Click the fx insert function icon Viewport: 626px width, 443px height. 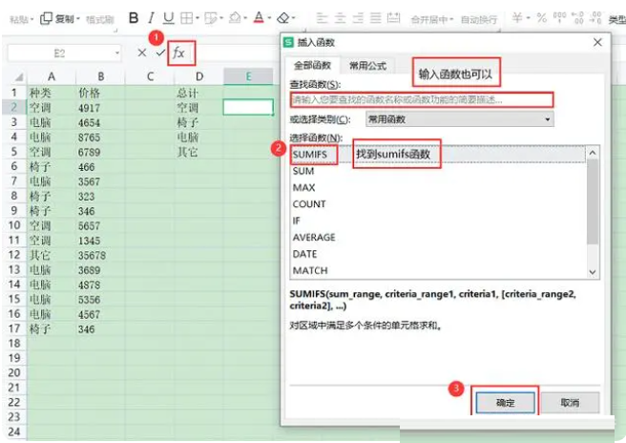(x=178, y=53)
